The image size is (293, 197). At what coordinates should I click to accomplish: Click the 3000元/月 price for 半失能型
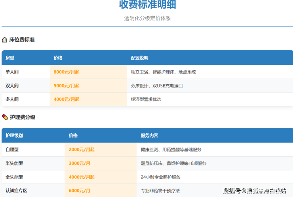(x=80, y=163)
